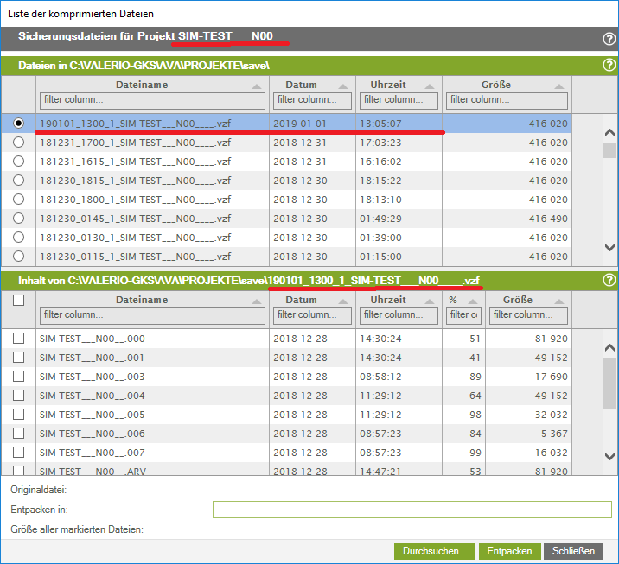Click the Entpacken in path field
Image resolution: width=619 pixels, height=564 pixels.
coord(412,510)
